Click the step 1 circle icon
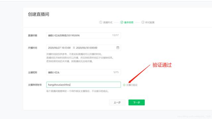The image size is (212, 119). 101,22
